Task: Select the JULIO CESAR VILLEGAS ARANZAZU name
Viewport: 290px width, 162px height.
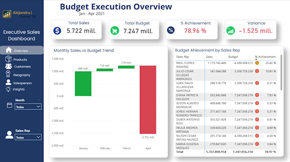Action: [185, 75]
